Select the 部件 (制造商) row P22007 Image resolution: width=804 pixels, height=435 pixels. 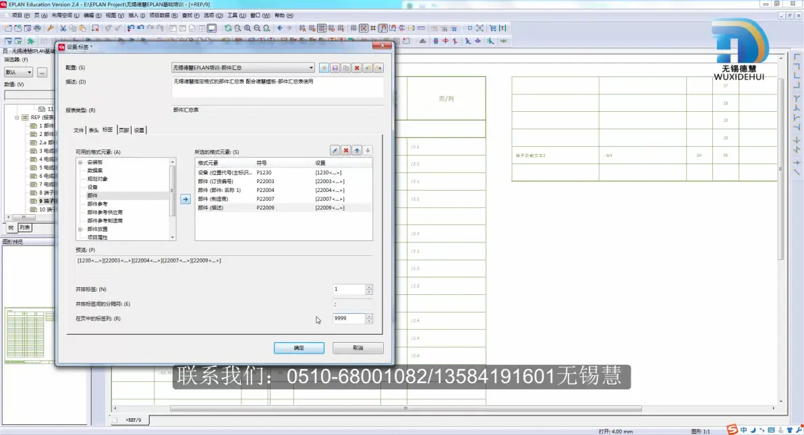[283, 199]
